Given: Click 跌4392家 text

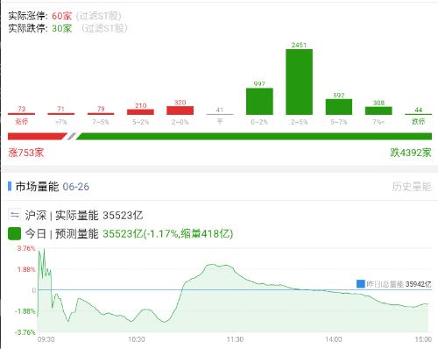Looking at the screenshot, I should (411, 153).
